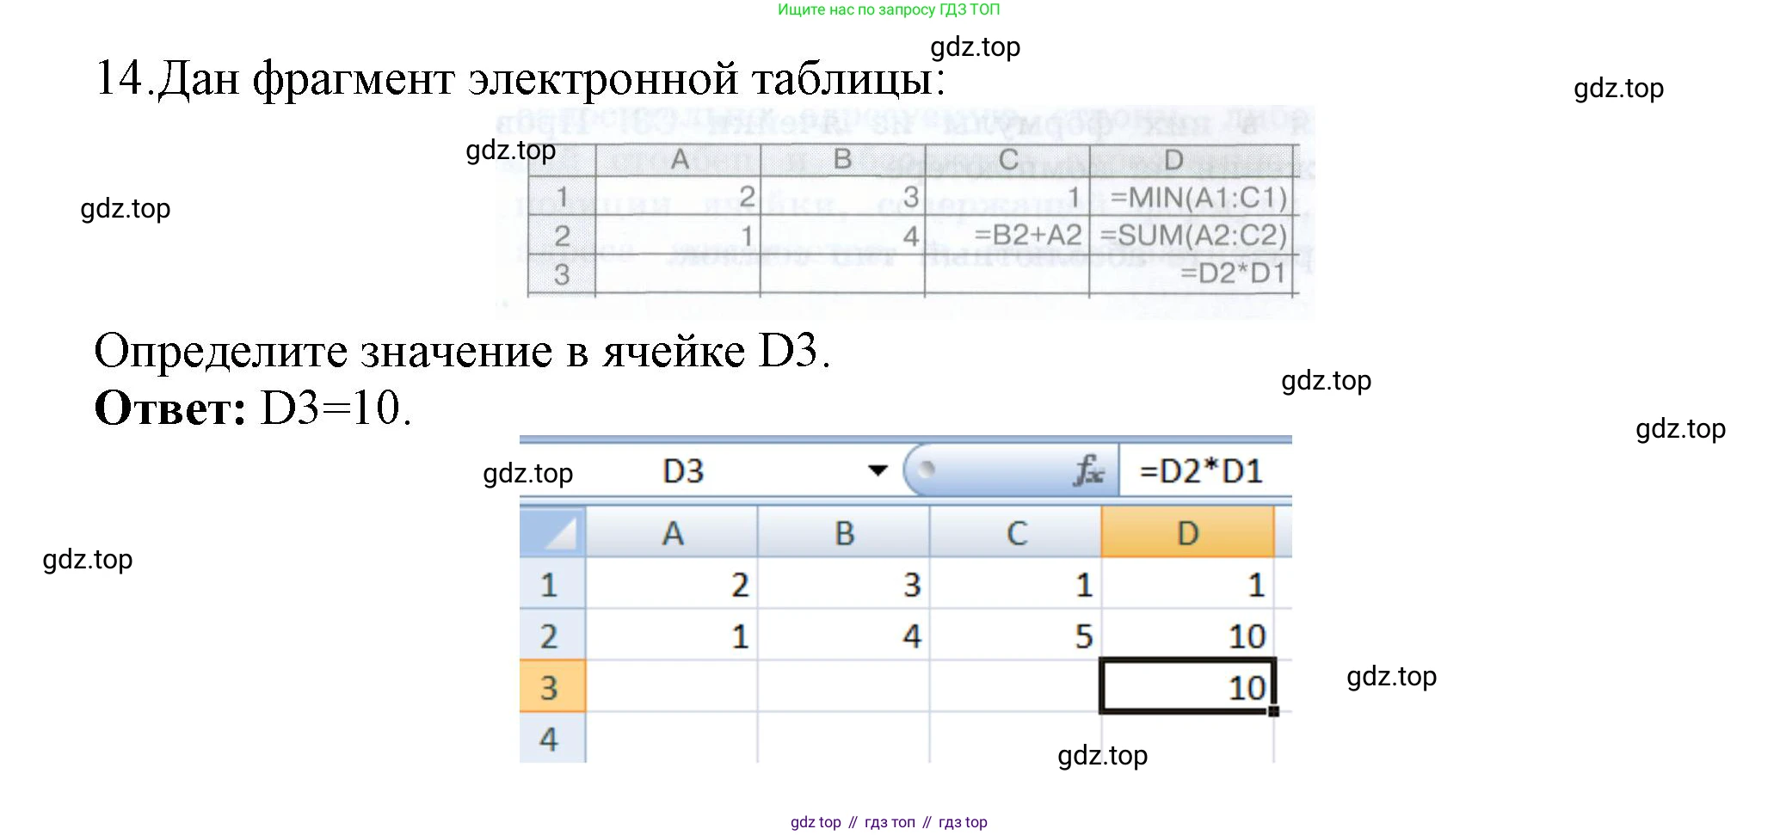1780x835 pixels.
Task: Click the fill handle of cell D3
Action: [x=1274, y=711]
